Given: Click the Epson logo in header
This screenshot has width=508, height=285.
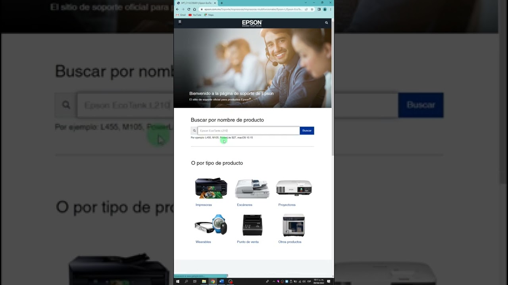Looking at the screenshot, I should point(252,23).
